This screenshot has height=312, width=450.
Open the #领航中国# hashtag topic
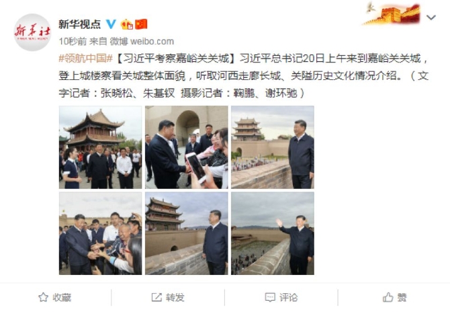click(x=85, y=58)
